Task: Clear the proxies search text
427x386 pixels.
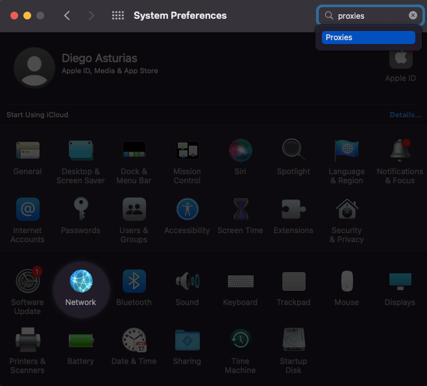Action: pyautogui.click(x=413, y=16)
